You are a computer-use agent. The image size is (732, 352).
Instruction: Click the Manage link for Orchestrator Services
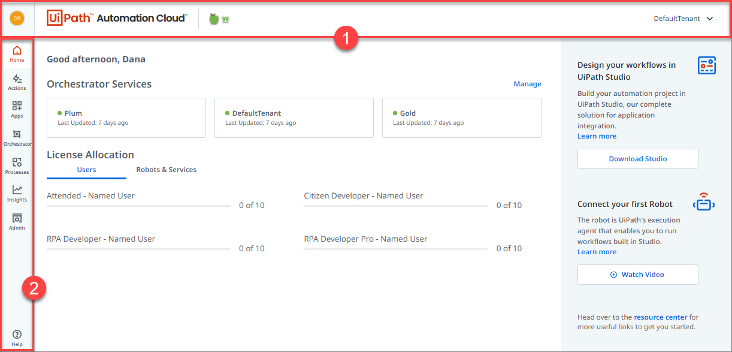point(527,84)
